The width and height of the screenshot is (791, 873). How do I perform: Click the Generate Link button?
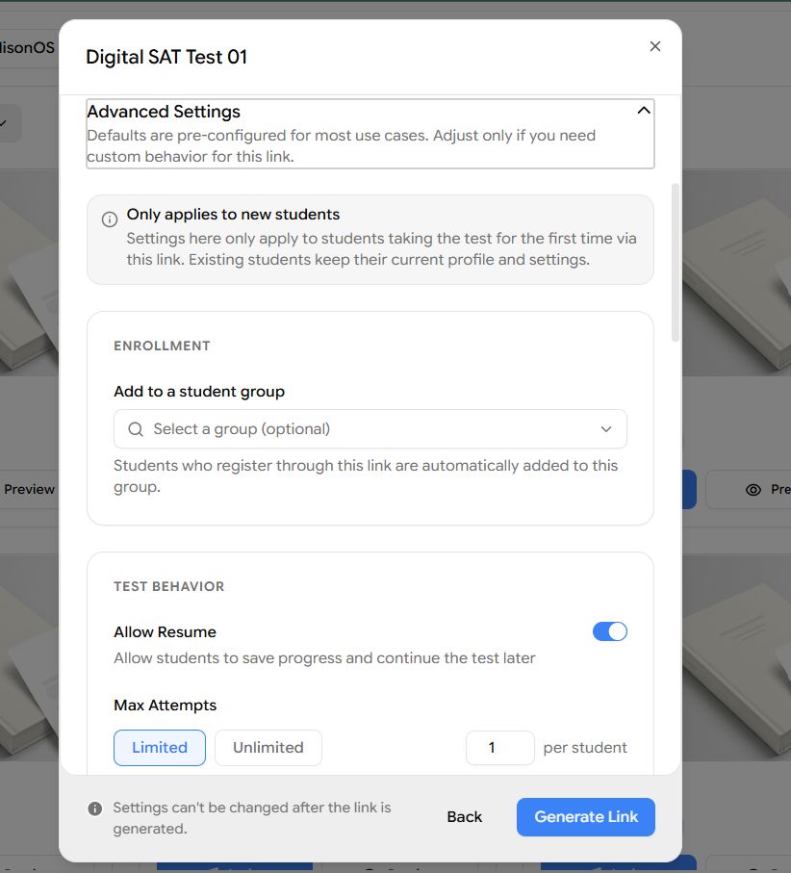point(586,817)
